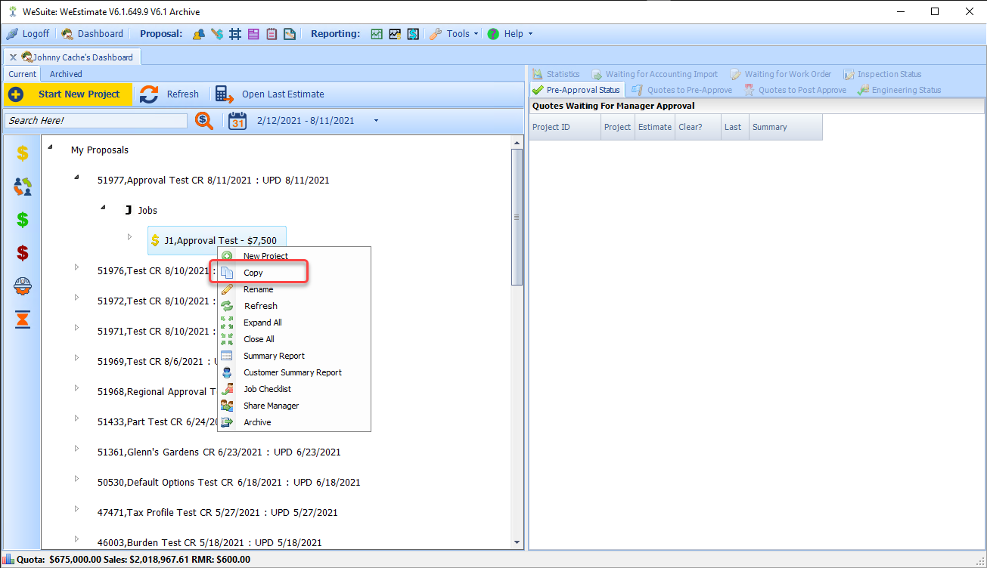The width and height of the screenshot is (987, 568).
Task: Click the calendar icon for date range
Action: click(238, 121)
